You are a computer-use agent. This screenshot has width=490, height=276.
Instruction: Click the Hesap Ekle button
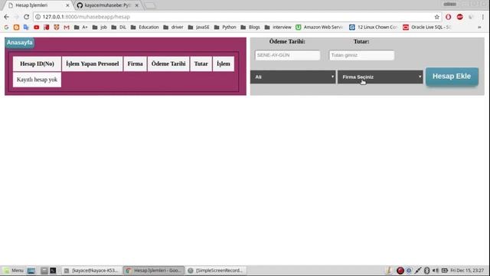pos(452,77)
